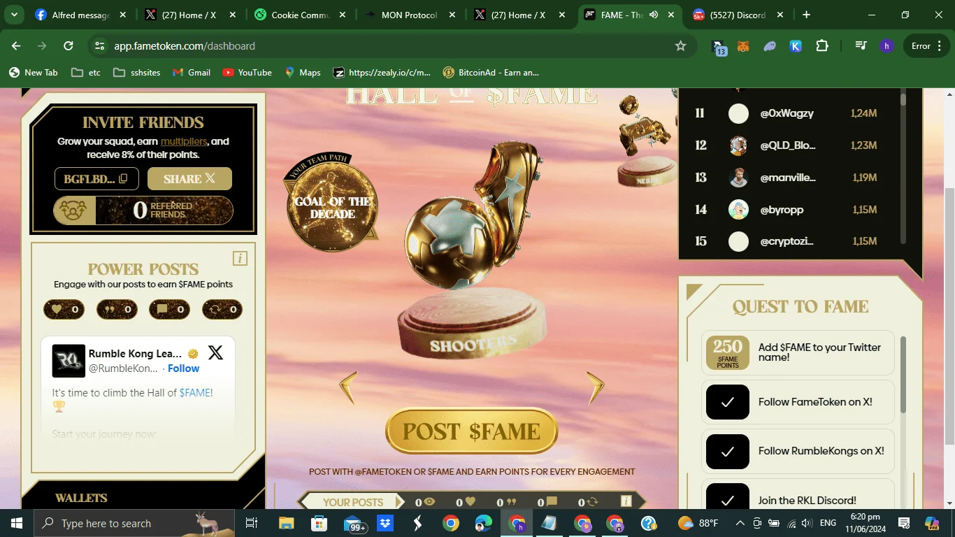Open the Power Posts info icon
The image size is (955, 537).
(x=240, y=259)
